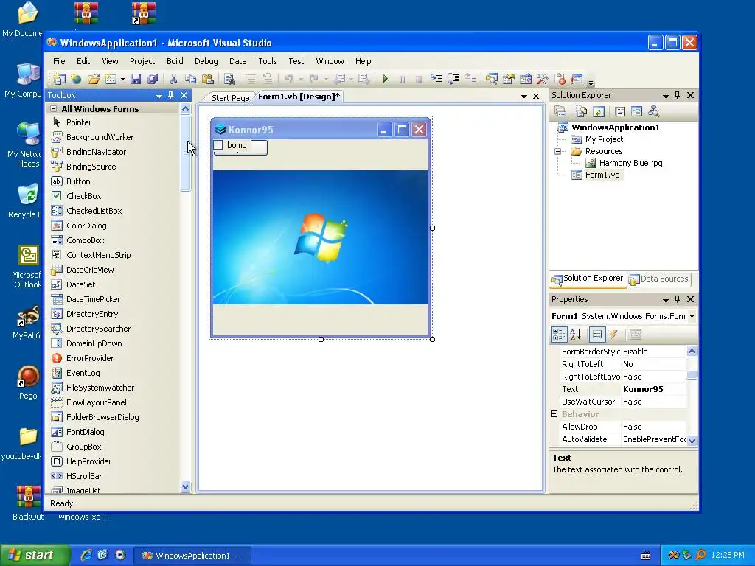Collapse the All Windows Forms group
Image resolution: width=755 pixels, height=566 pixels.
pos(53,109)
